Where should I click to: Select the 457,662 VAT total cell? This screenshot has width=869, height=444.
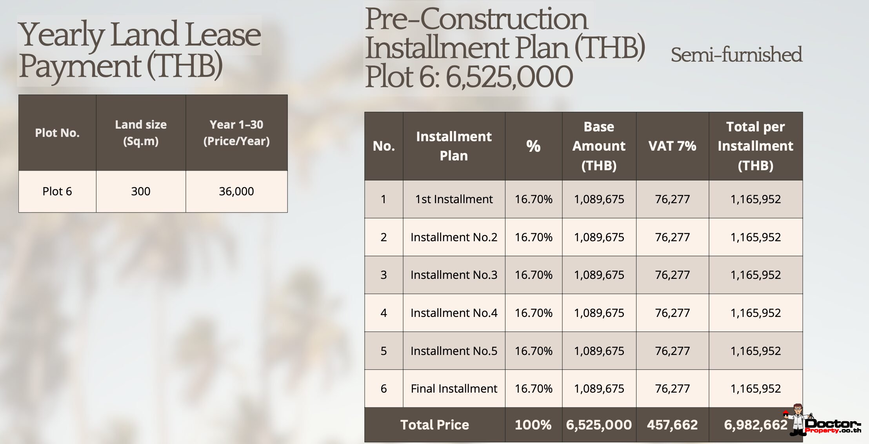[x=672, y=425]
